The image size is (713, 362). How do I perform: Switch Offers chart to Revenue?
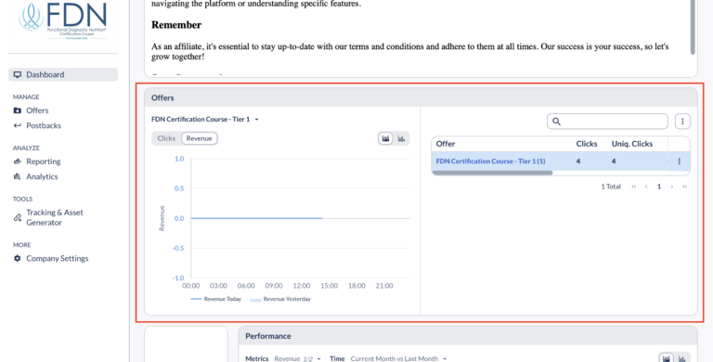[200, 138]
